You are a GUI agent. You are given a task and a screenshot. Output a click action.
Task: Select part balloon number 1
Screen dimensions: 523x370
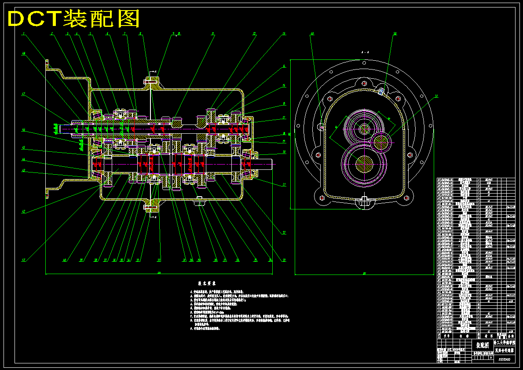[x=24, y=33]
